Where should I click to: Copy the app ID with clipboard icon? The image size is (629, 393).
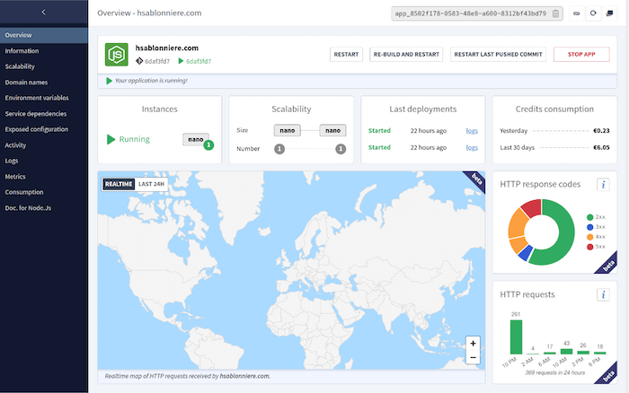555,13
